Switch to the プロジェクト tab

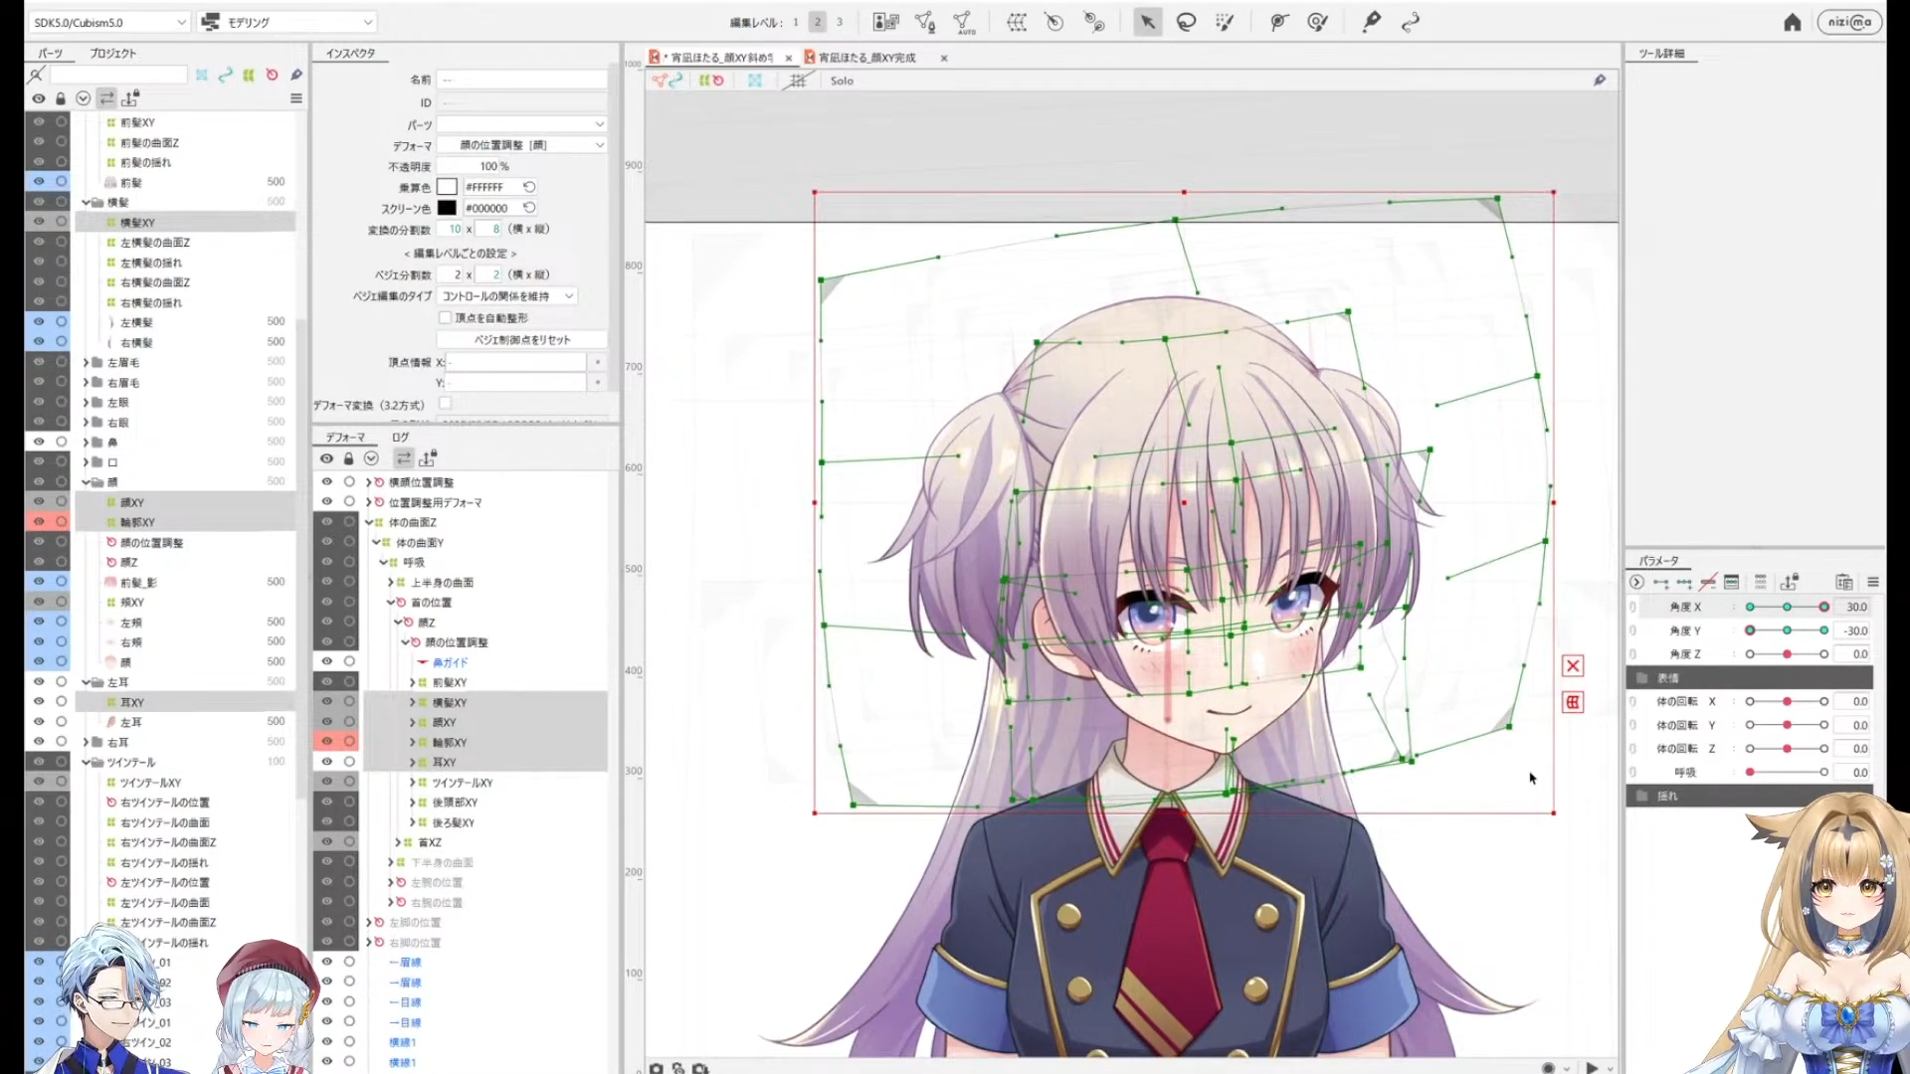114,54
